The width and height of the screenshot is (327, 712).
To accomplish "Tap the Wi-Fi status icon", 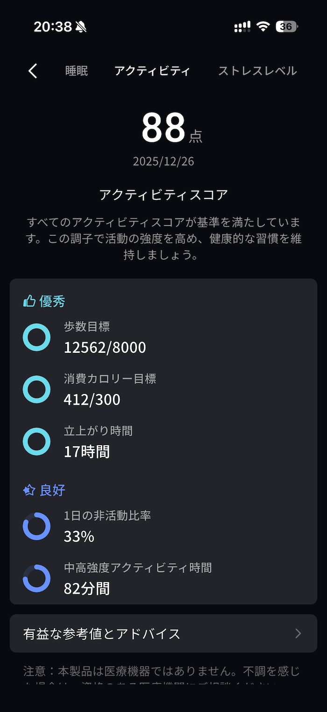I will 263,27.
